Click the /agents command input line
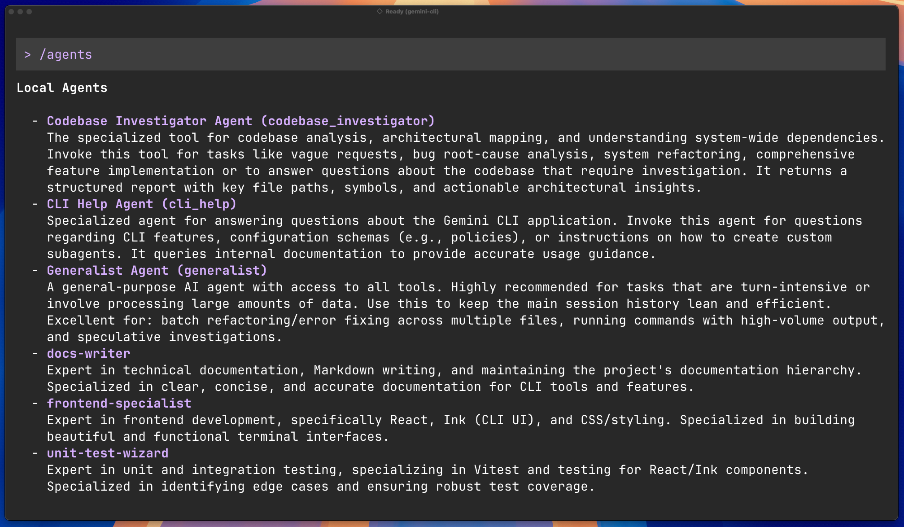Image resolution: width=904 pixels, height=527 pixels. coord(66,54)
